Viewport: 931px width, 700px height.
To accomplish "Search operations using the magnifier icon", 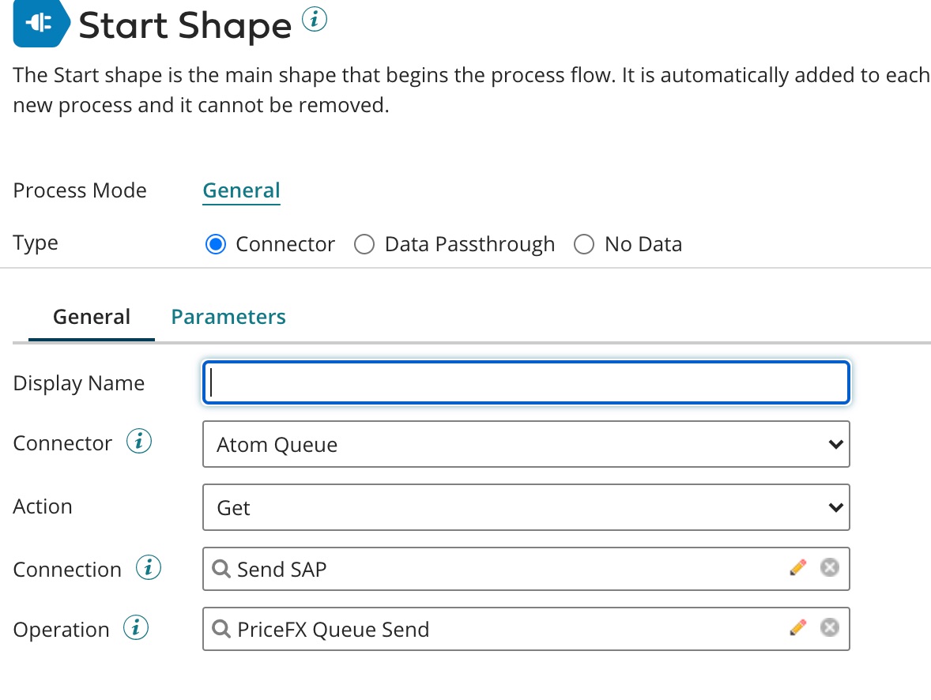I will click(222, 629).
